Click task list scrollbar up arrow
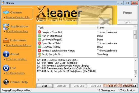139x93 pixels. [x=135, y=27]
